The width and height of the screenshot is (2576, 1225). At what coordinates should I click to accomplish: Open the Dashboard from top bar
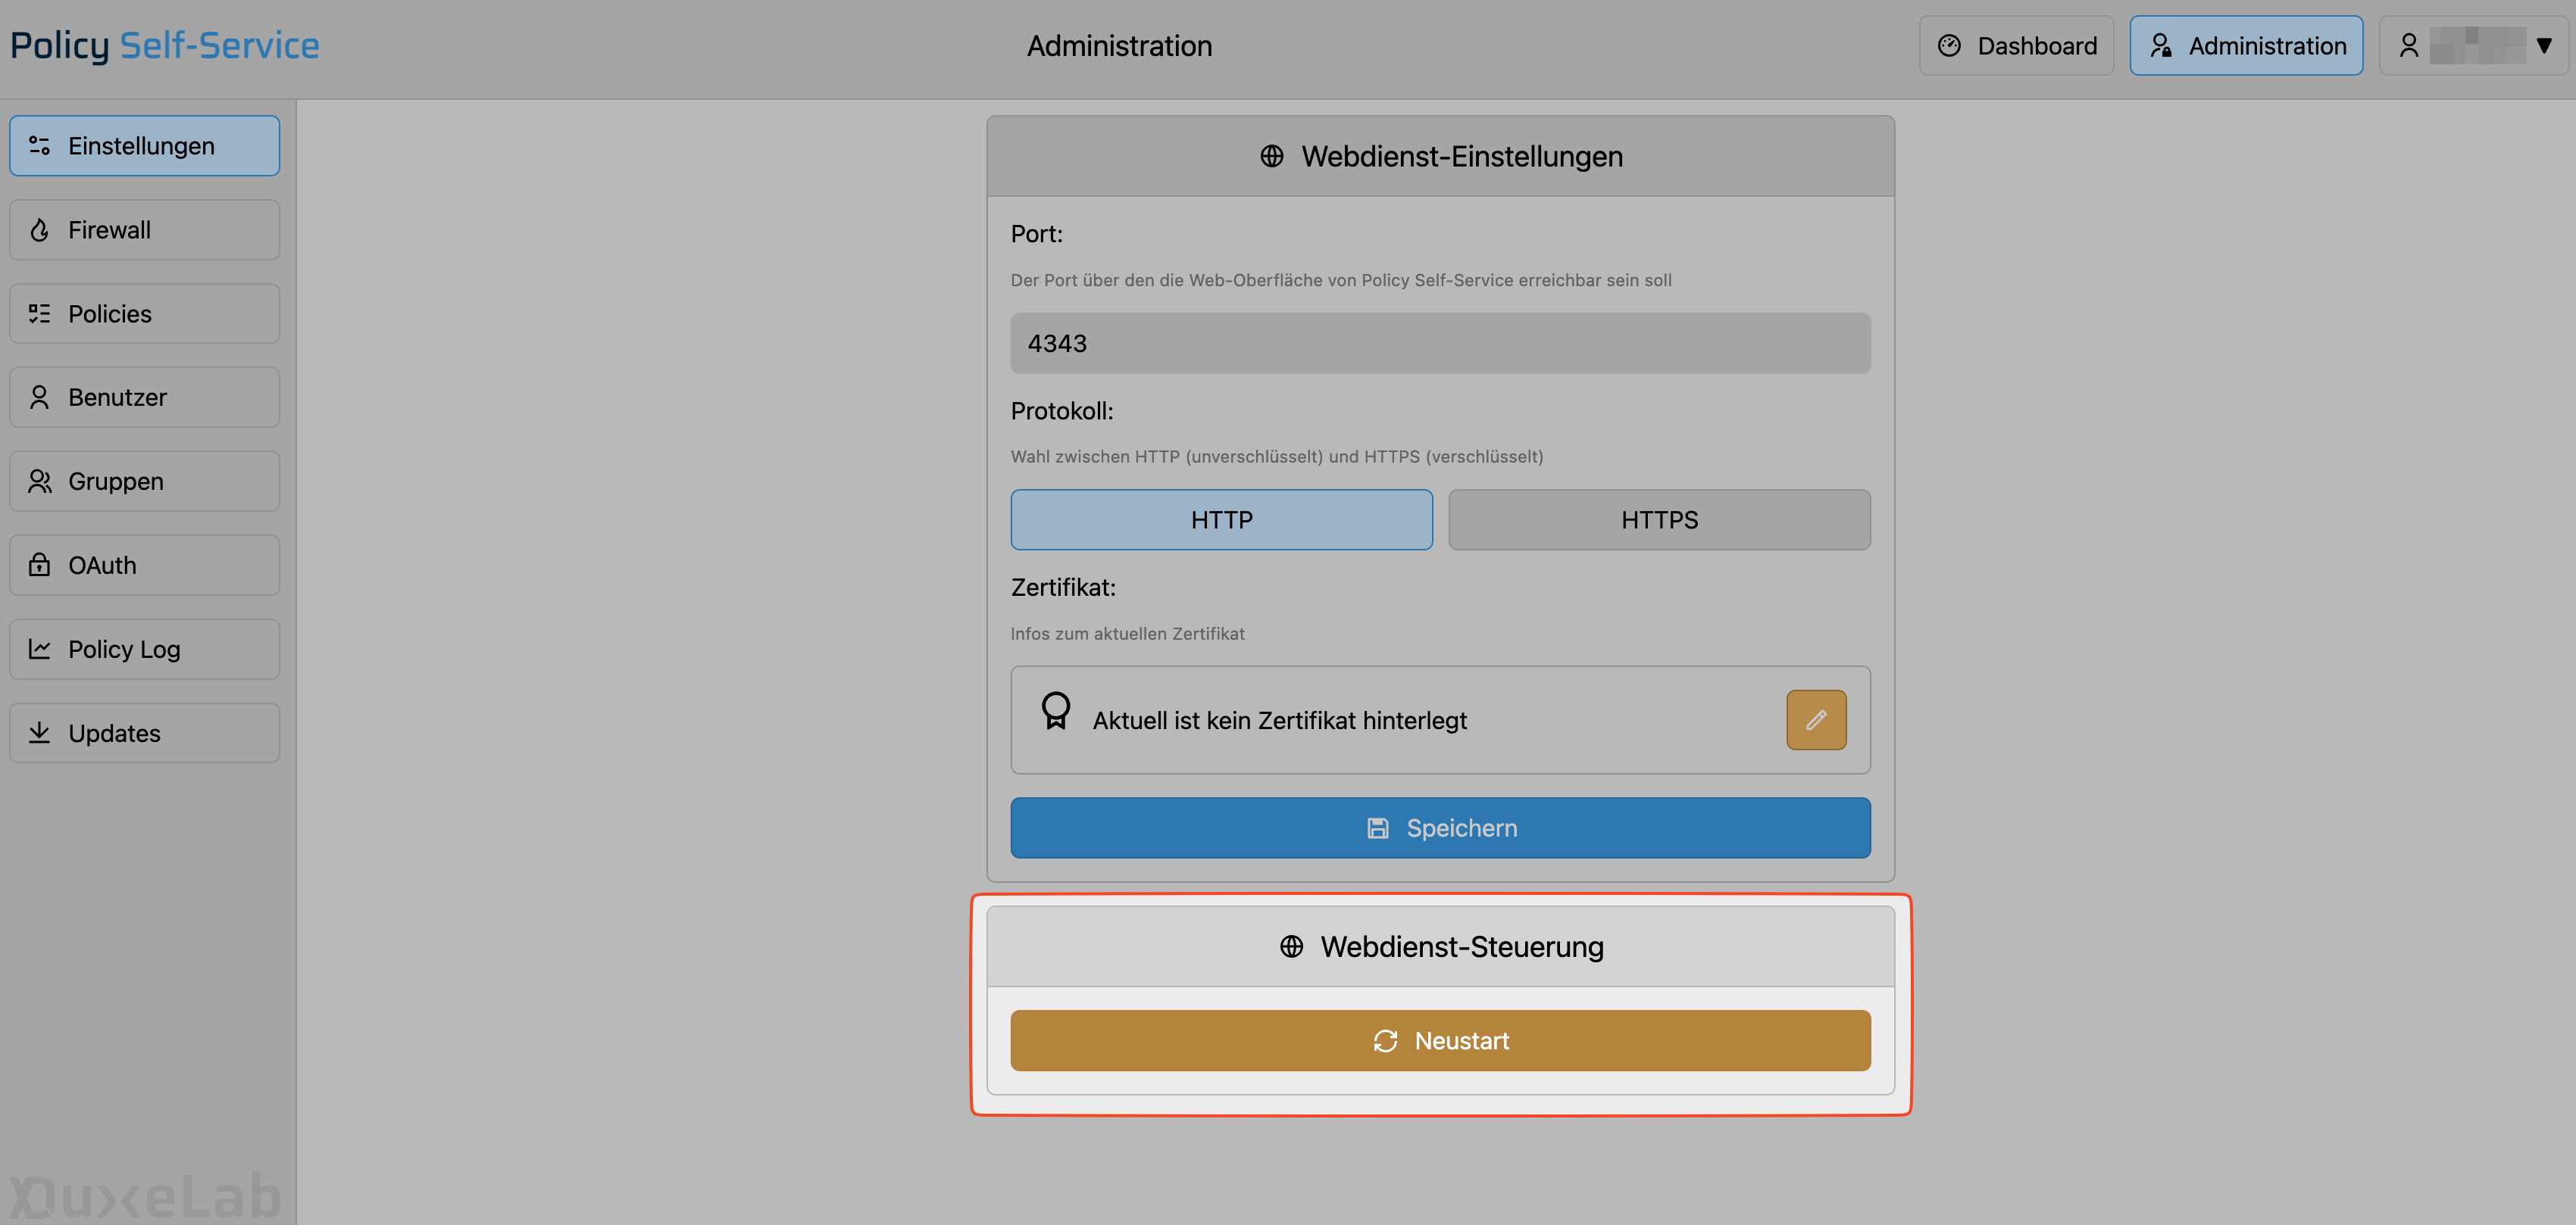point(2015,45)
